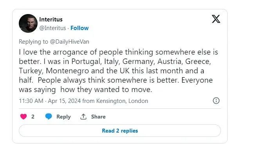Follow the Interitus account

[80, 28]
